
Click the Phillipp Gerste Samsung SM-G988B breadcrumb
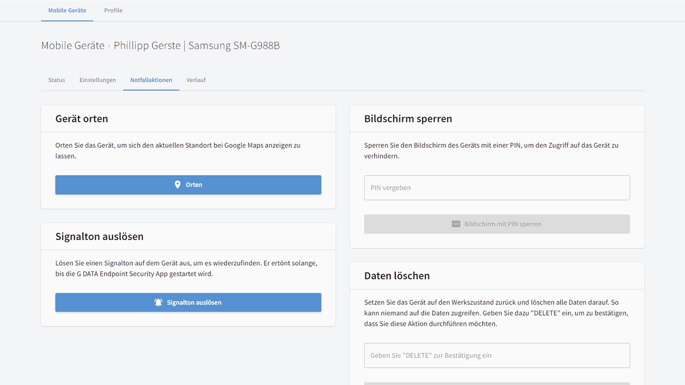click(x=197, y=46)
